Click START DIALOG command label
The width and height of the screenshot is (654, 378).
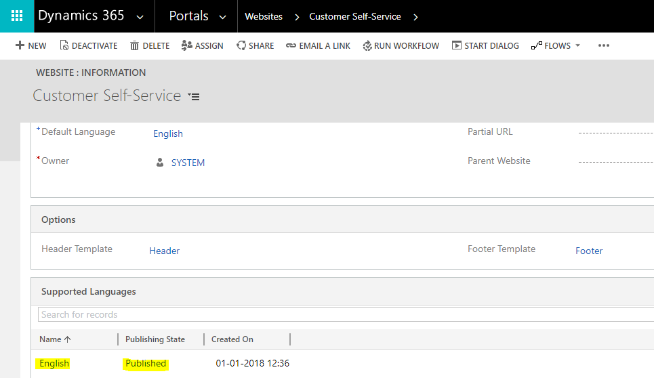[x=492, y=46]
